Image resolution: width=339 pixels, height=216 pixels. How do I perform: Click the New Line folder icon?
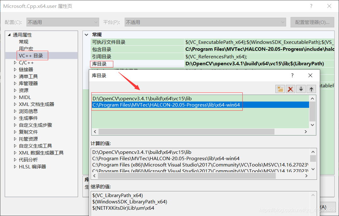click(280, 89)
